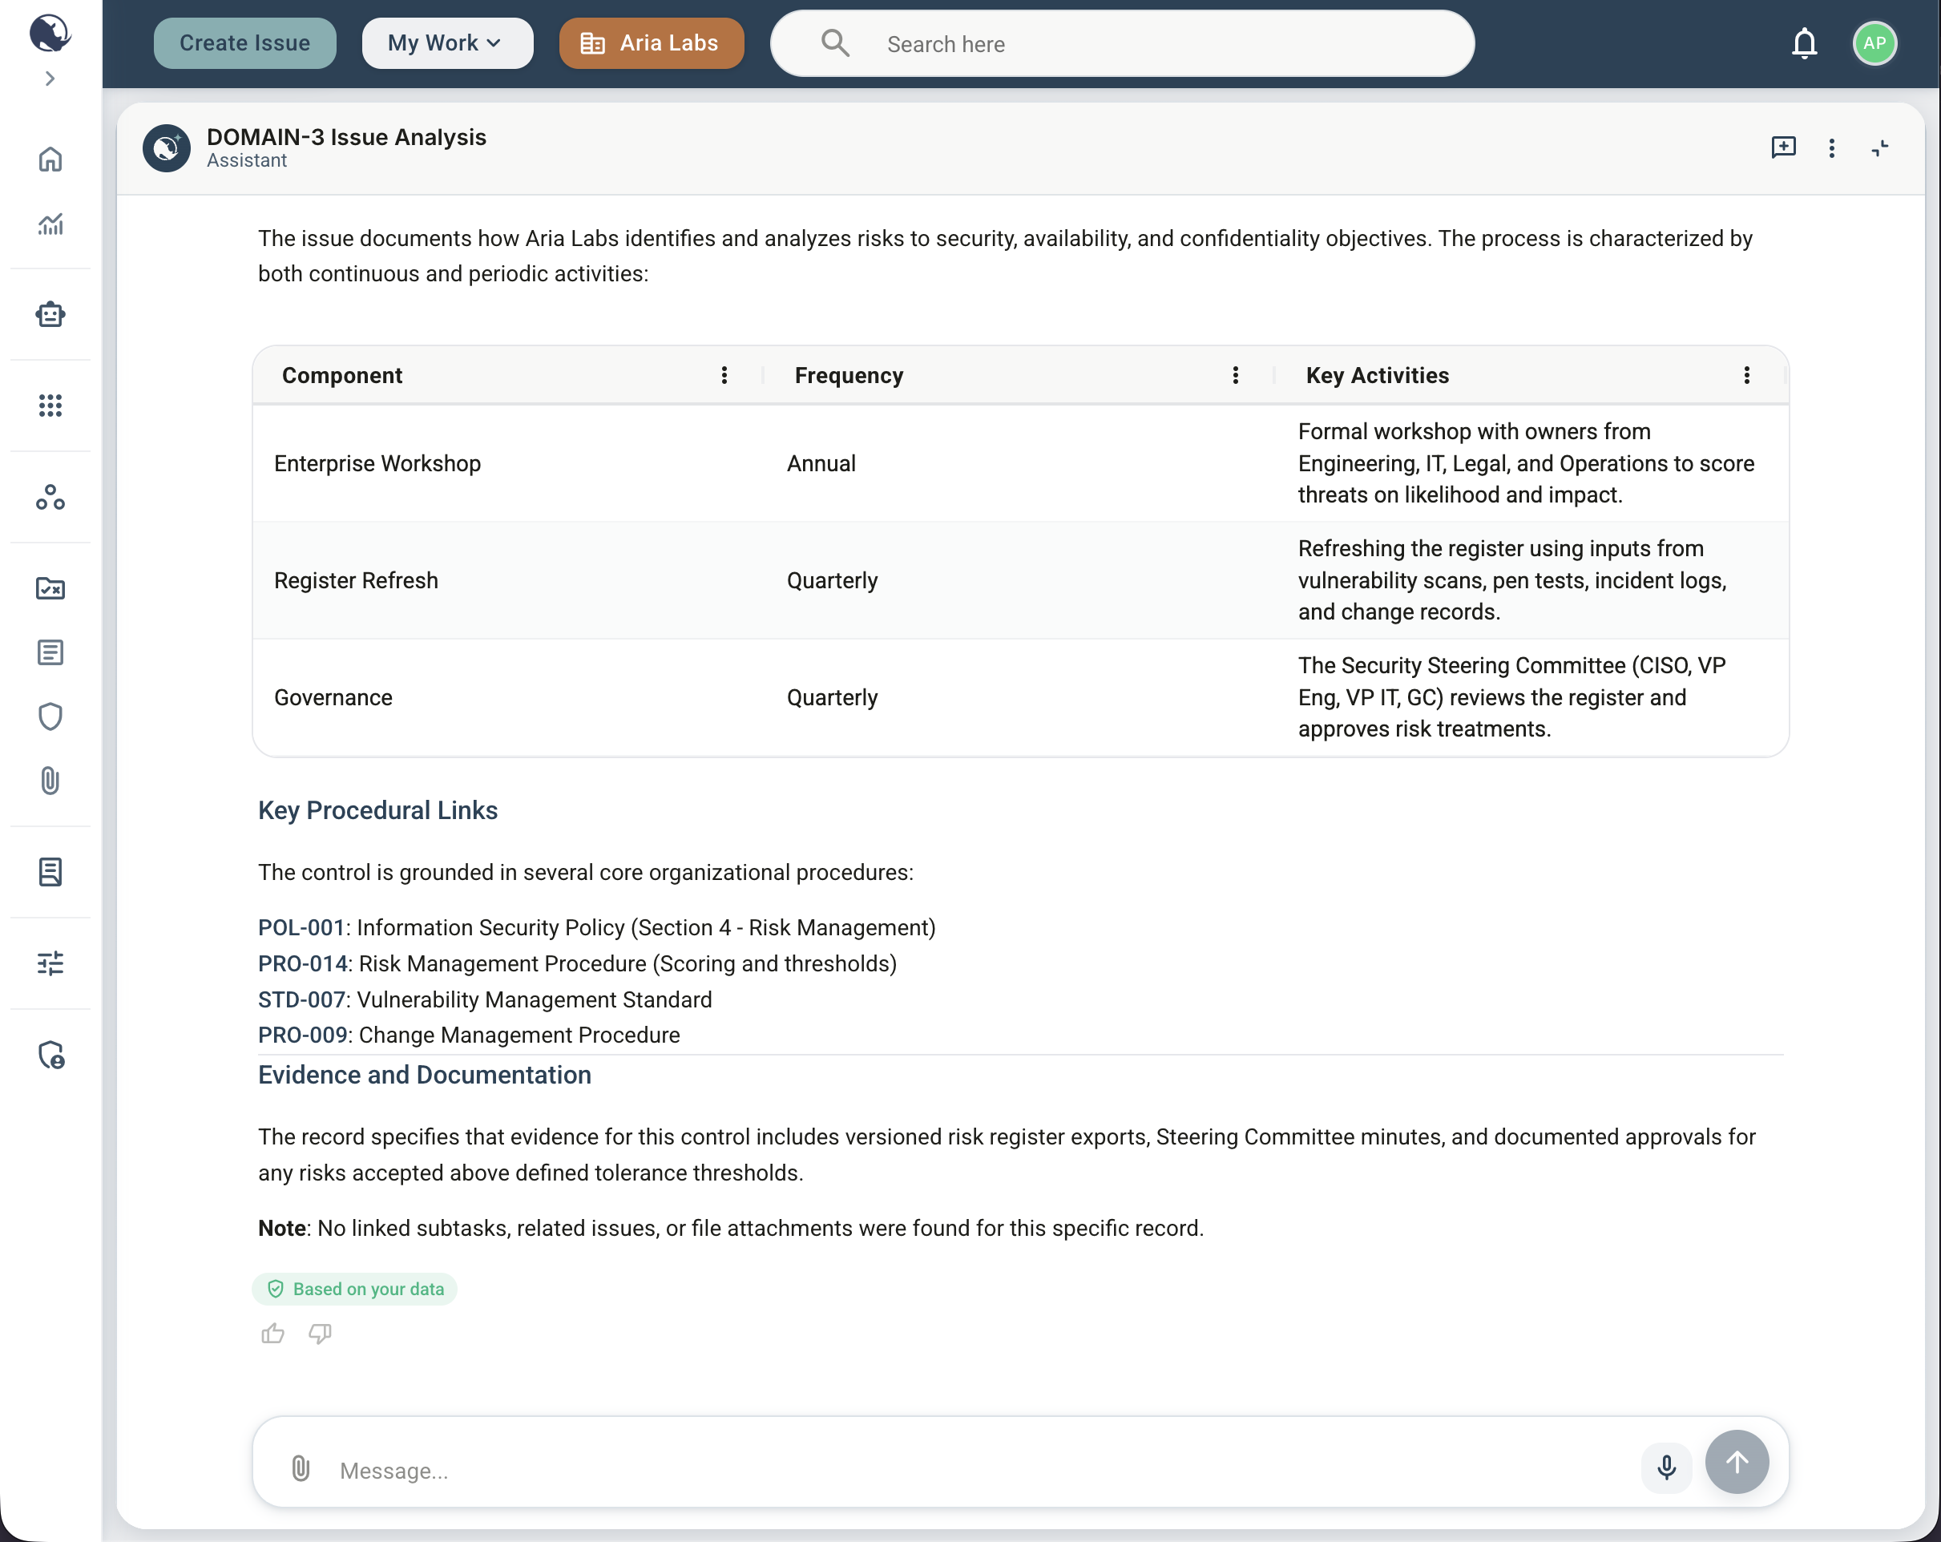Open the shield lock sidebar icon

[x=51, y=1054]
